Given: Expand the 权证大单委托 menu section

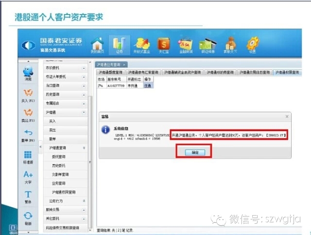Looking at the screenshot, I should (x=84, y=77).
